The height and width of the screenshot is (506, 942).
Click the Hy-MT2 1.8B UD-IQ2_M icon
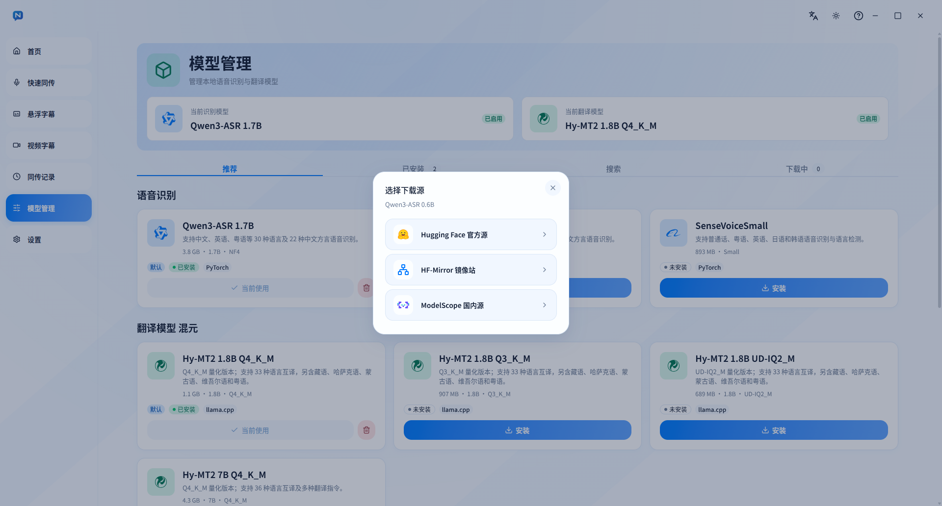[674, 366]
